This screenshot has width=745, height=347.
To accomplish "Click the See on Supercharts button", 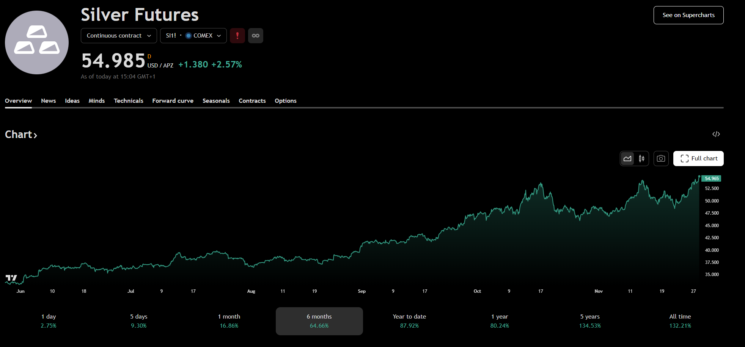I will pyautogui.click(x=688, y=15).
